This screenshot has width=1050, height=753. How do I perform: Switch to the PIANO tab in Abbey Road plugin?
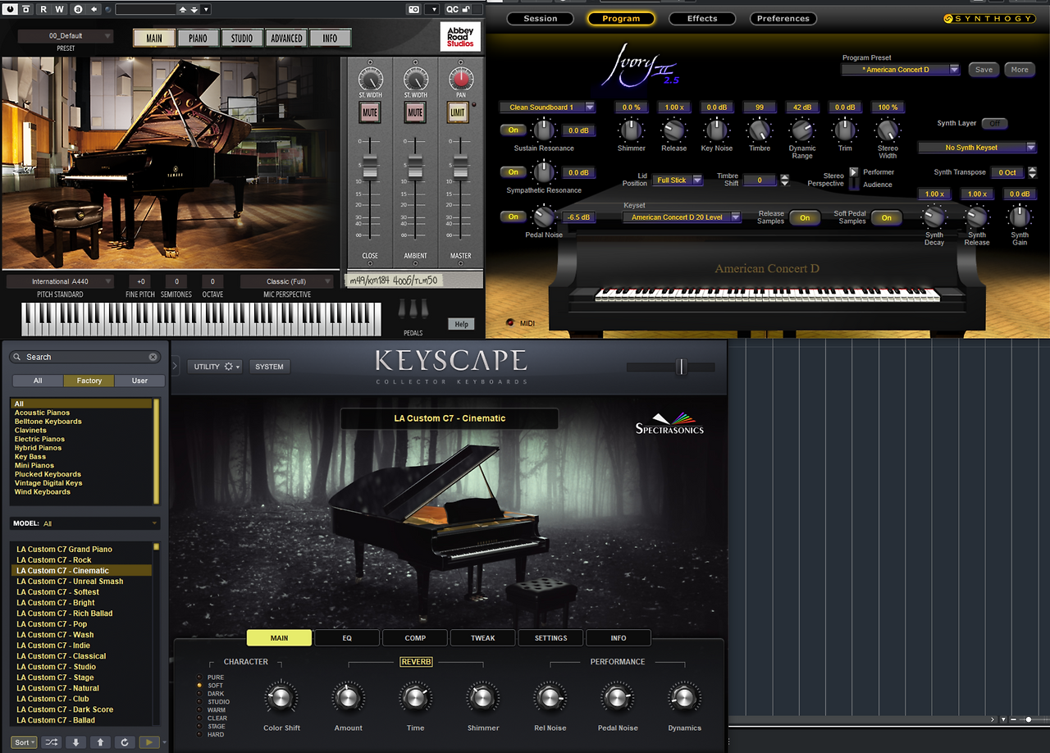(x=198, y=38)
